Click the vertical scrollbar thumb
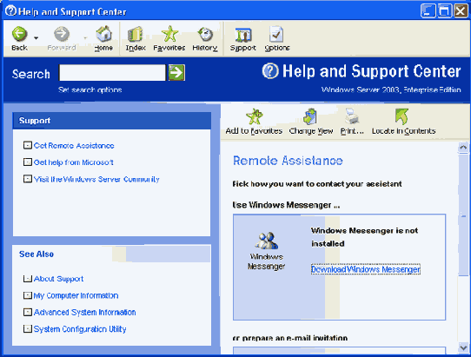 463,215
